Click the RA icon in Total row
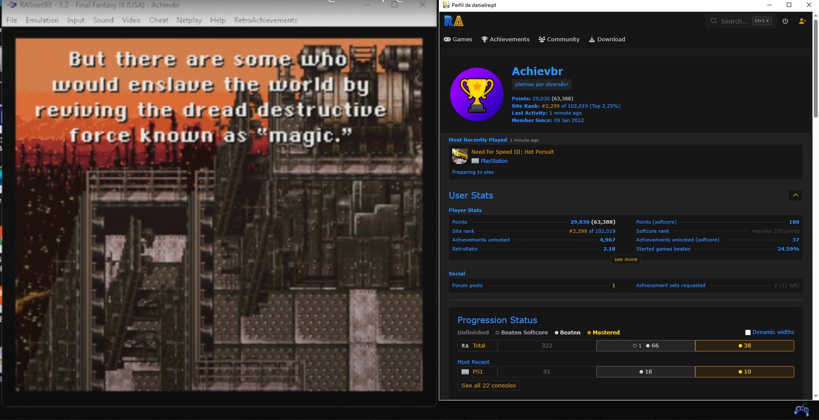The image size is (819, 420). coord(465,346)
